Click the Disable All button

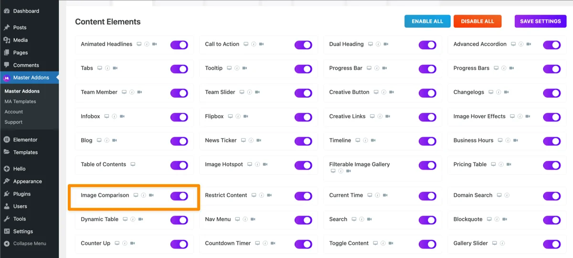[x=477, y=21]
